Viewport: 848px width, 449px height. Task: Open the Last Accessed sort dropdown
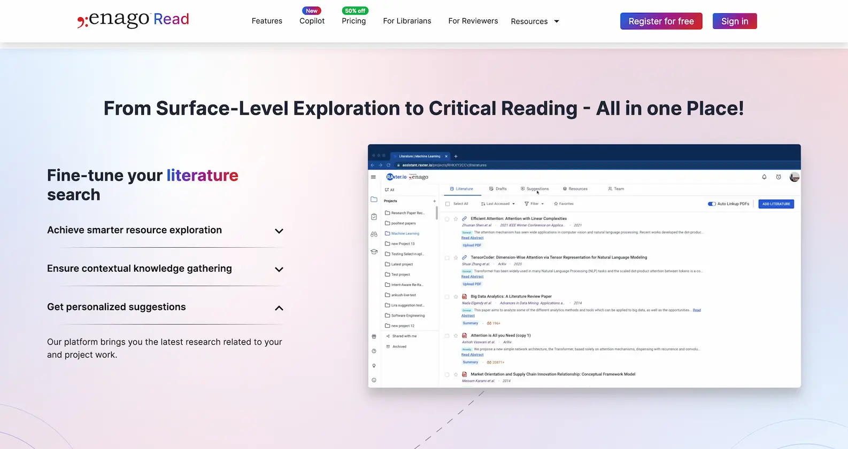[x=498, y=204]
